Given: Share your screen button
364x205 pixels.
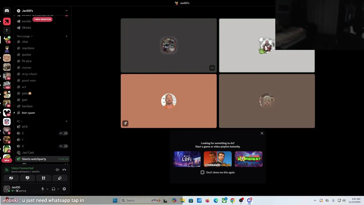Looking at the screenshot, I should pyautogui.click(x=27, y=178).
